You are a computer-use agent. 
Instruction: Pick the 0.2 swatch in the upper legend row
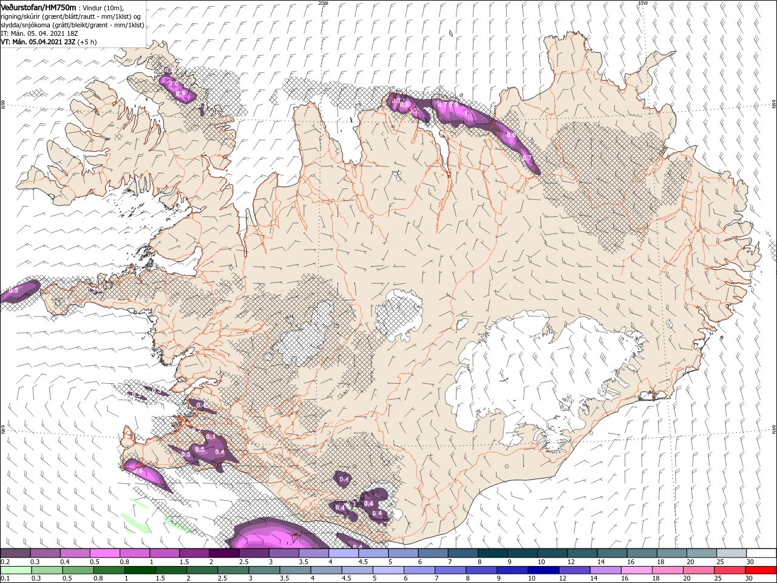click(15, 553)
